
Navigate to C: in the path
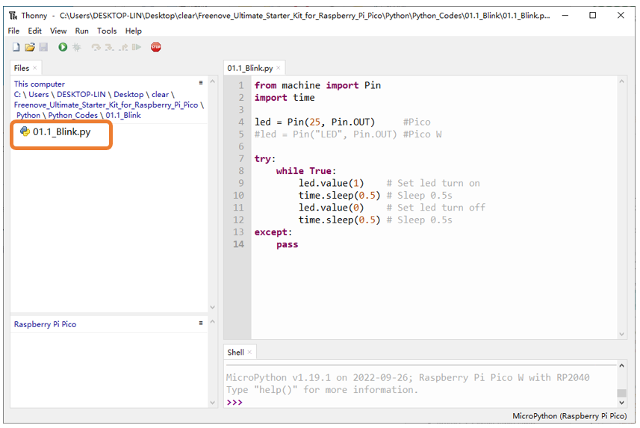coord(17,95)
